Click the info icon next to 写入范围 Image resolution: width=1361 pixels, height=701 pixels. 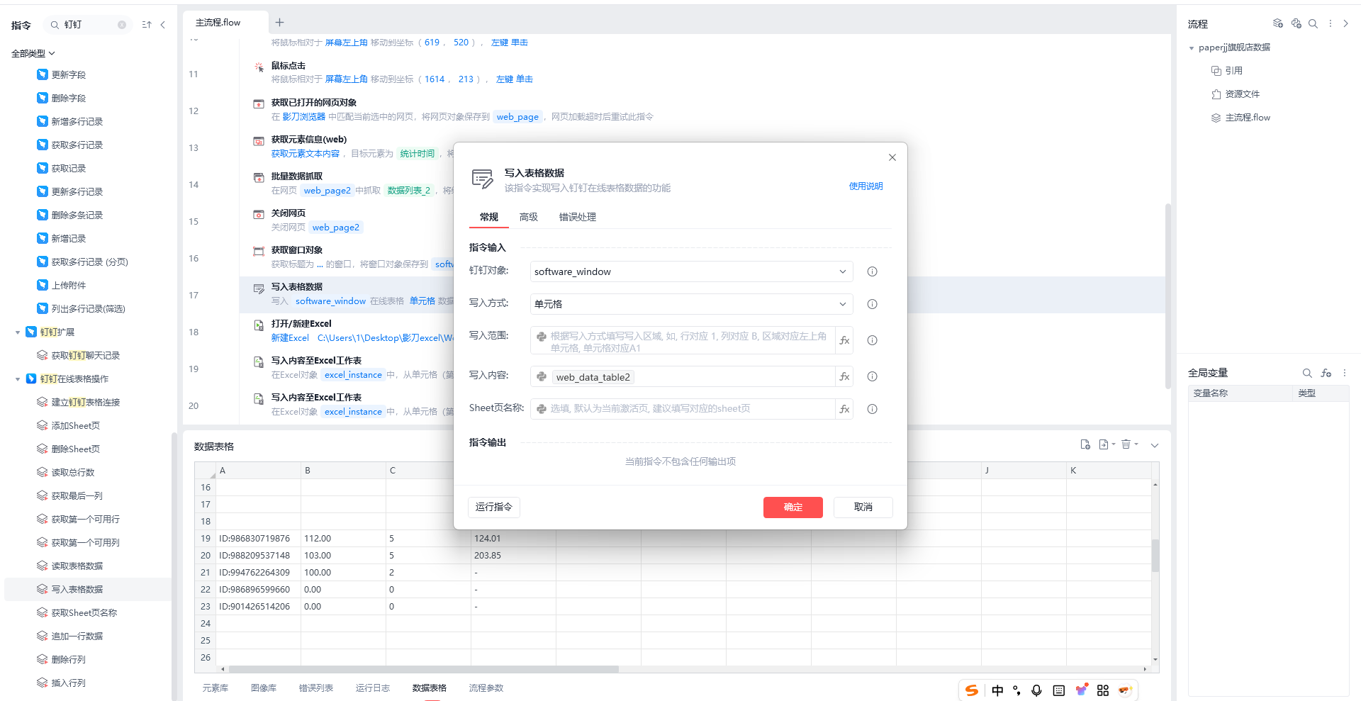point(873,340)
